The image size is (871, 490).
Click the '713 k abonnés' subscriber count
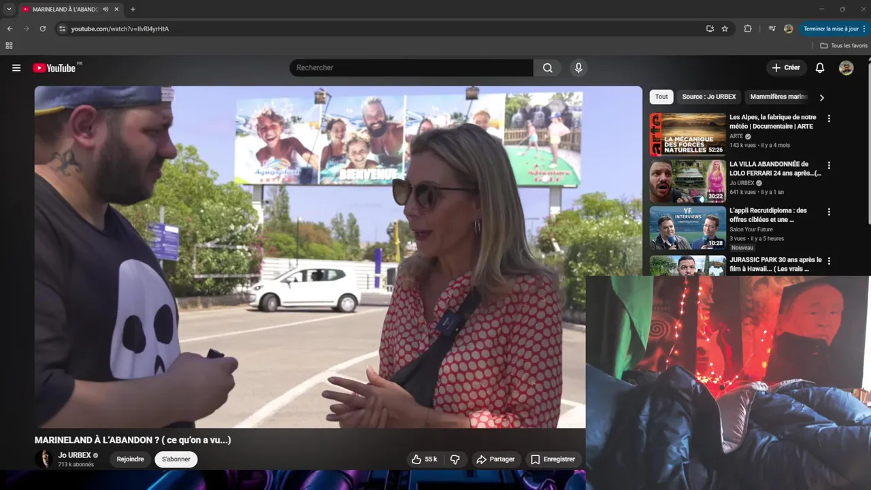tap(76, 465)
